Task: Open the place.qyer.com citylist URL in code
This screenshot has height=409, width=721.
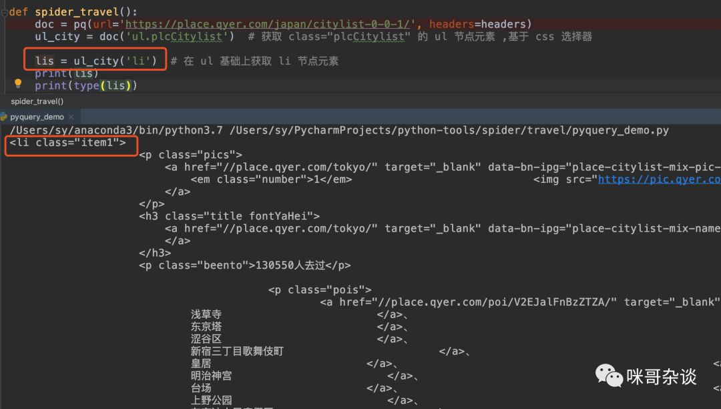Action: coord(267,24)
